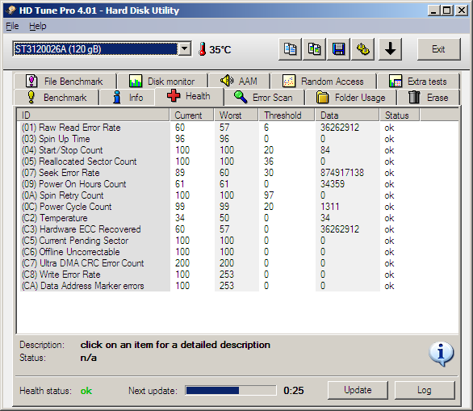This screenshot has width=473, height=411.
Task: Switch to the Info tab
Action: click(x=128, y=98)
